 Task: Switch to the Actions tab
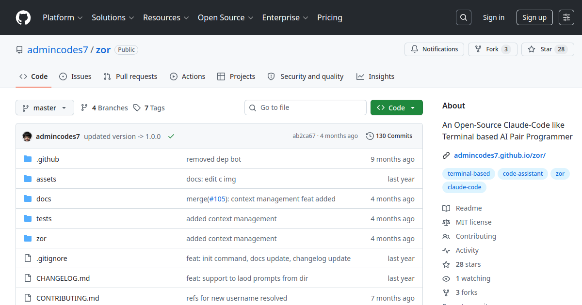pos(188,76)
